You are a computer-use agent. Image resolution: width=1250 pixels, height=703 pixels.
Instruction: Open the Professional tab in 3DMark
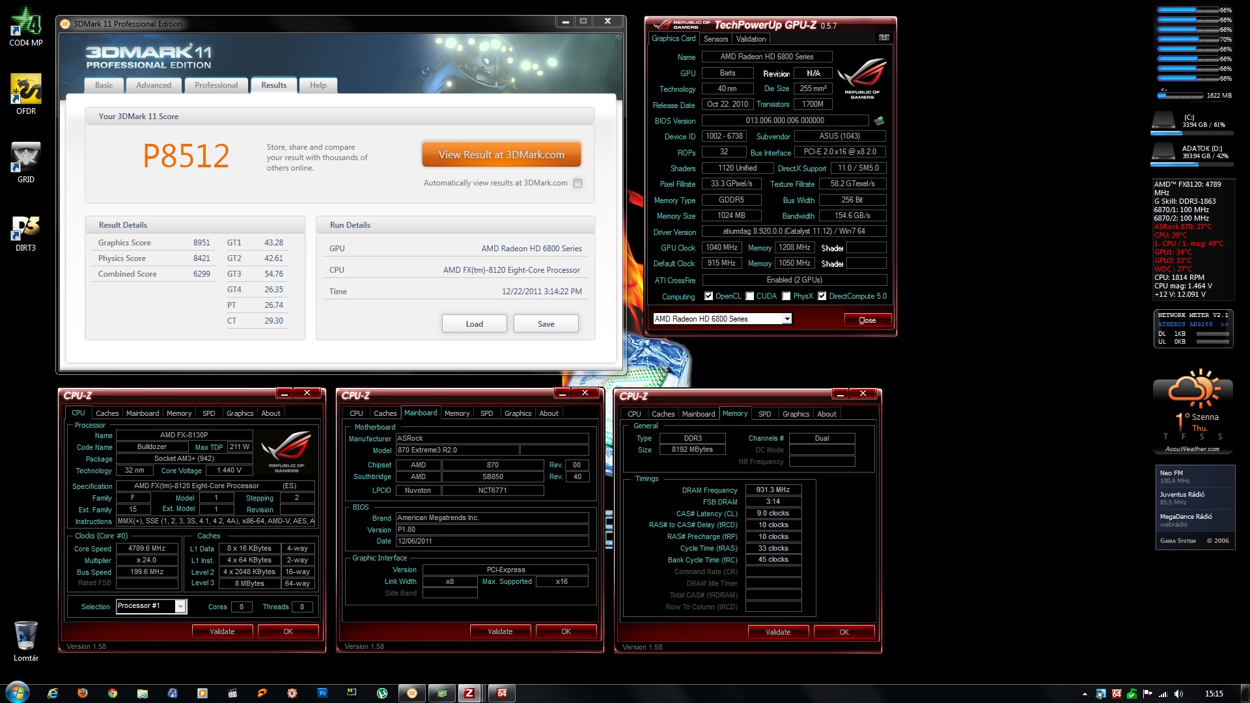click(x=216, y=85)
